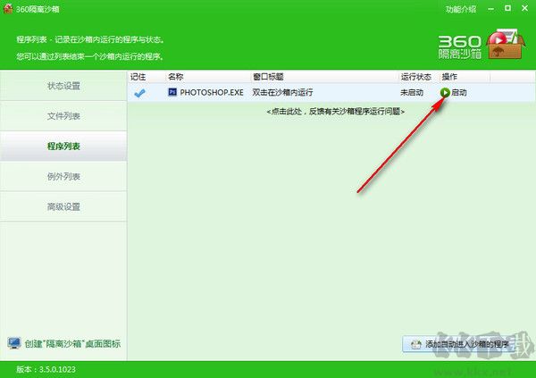Click the Photoshop PS file icon

pyautogui.click(x=172, y=92)
